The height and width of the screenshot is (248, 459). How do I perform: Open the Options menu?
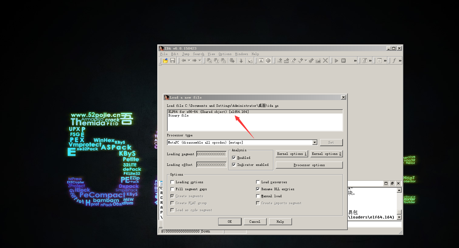click(x=225, y=54)
